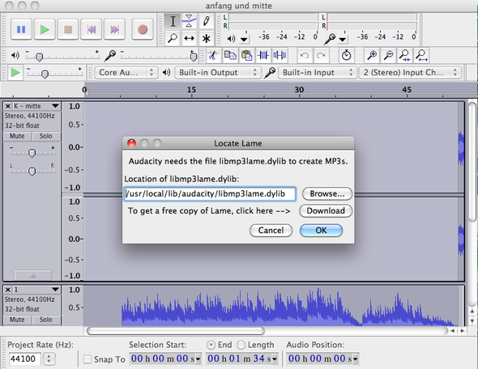
Task: Select the Draw (pencil) tool
Action: [207, 21]
